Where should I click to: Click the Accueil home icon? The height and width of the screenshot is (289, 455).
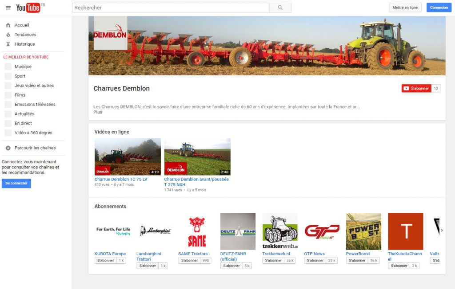pyautogui.click(x=8, y=25)
